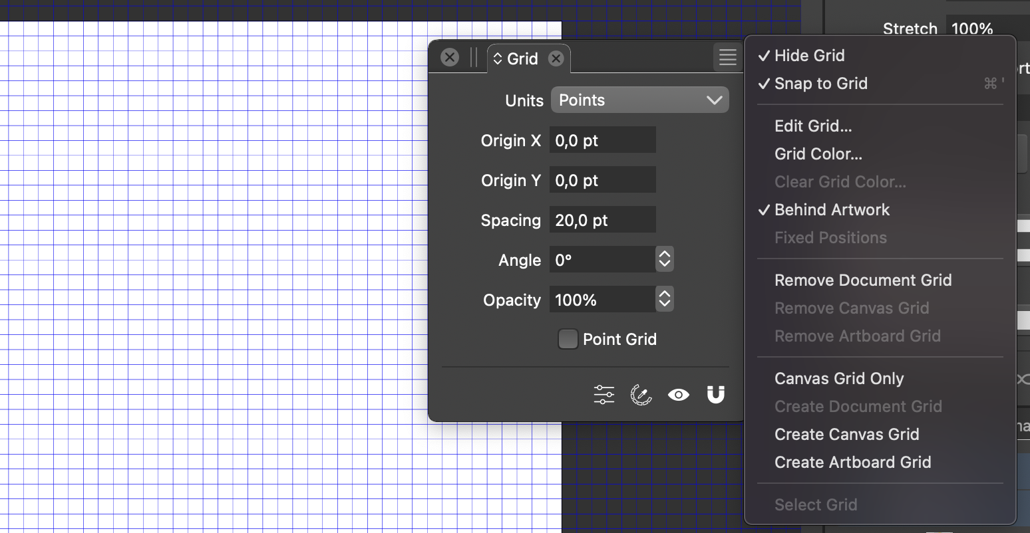
Task: Open the Grid panel hamburger menu
Action: coord(727,58)
